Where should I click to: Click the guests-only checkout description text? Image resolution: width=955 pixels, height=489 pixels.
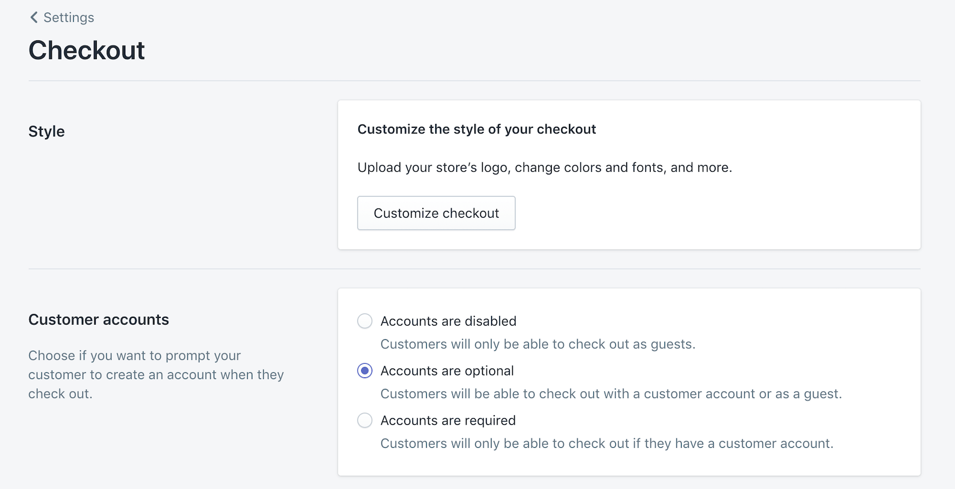click(x=538, y=344)
